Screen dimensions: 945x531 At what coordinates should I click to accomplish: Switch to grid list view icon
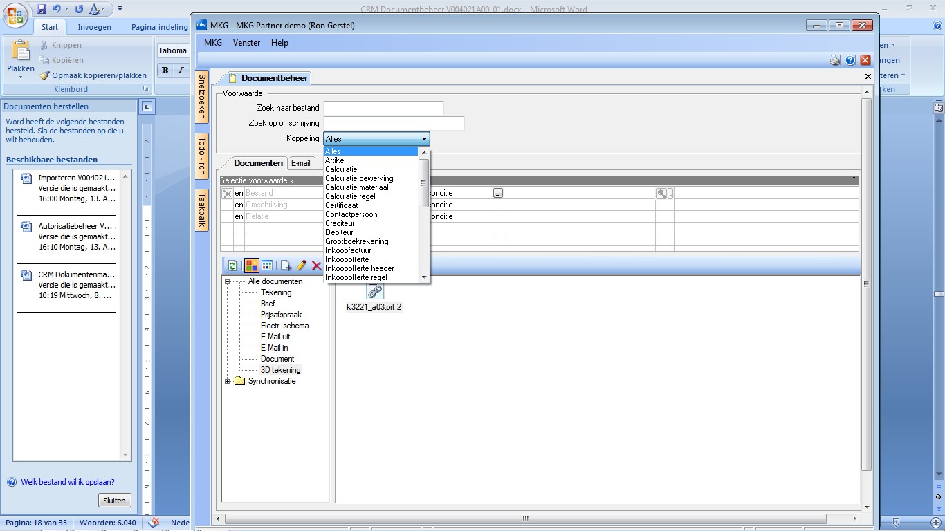(x=267, y=265)
